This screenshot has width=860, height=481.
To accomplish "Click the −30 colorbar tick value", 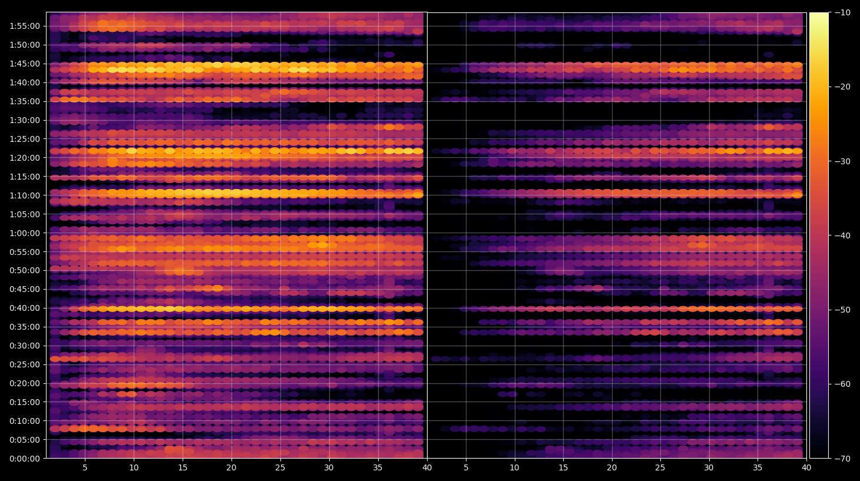I will 842,161.
